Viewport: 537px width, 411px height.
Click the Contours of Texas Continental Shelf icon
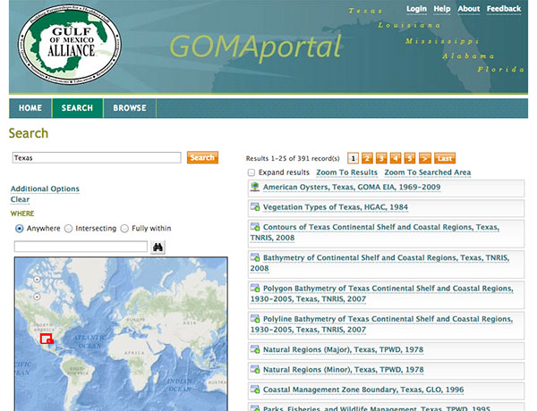(255, 227)
